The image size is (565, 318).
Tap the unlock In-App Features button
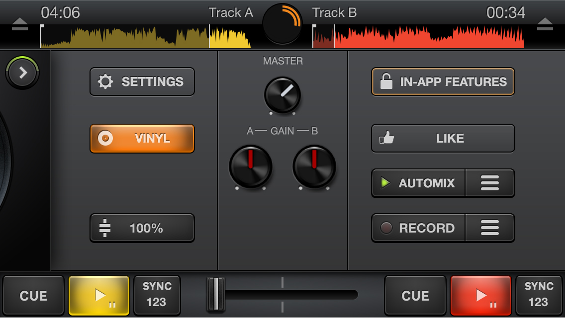(x=443, y=81)
